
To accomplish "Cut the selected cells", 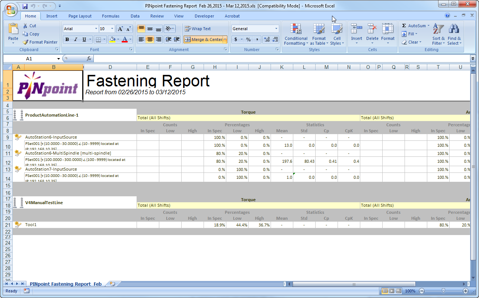I will (x=29, y=26).
